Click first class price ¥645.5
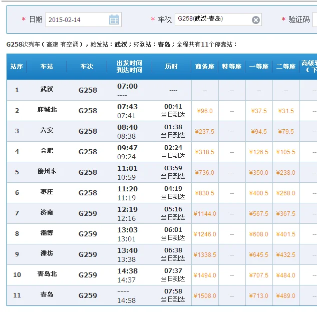317x312 pixels. tap(259, 255)
